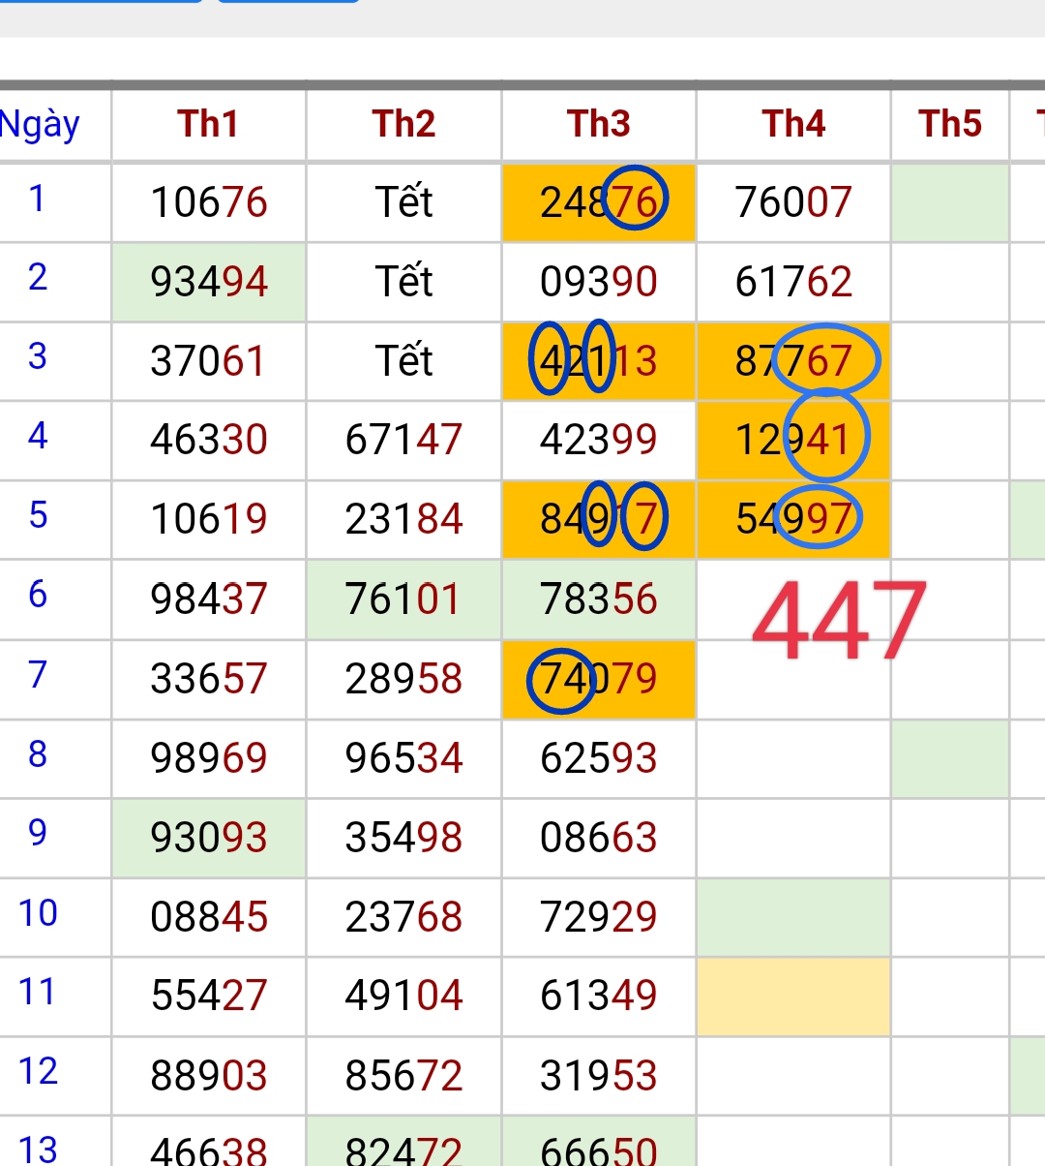Select the value 08845
Image resolution: width=1045 pixels, height=1166 pixels.
point(209,918)
